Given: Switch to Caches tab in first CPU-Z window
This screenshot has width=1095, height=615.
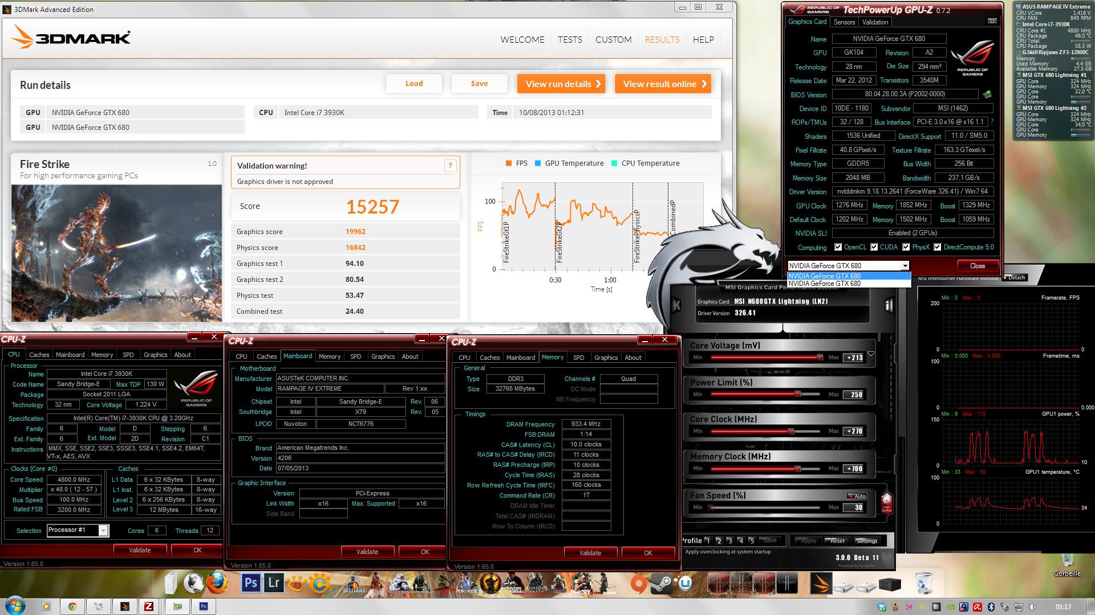Looking at the screenshot, I should coord(39,355).
